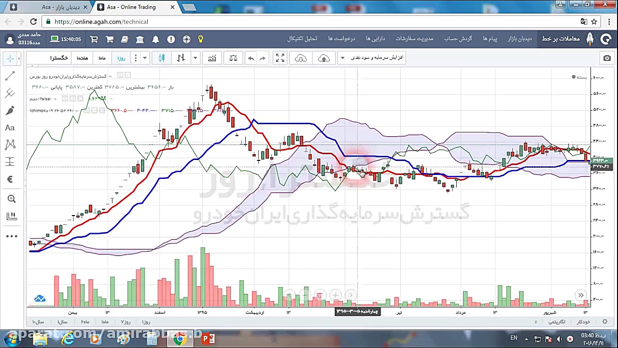Expand the cursor tool side arrow
Image resolution: width=618 pixels, height=348 pixels.
(19, 58)
